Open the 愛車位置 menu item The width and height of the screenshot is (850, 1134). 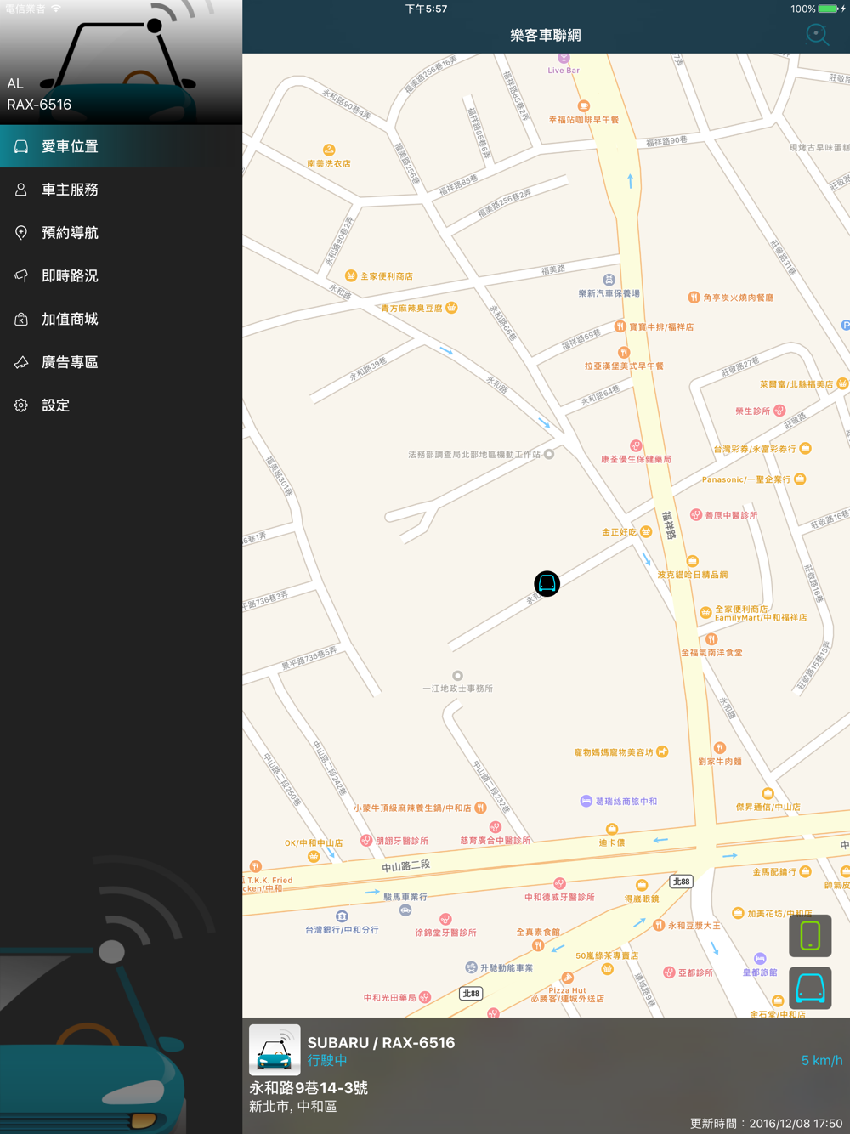click(x=121, y=146)
